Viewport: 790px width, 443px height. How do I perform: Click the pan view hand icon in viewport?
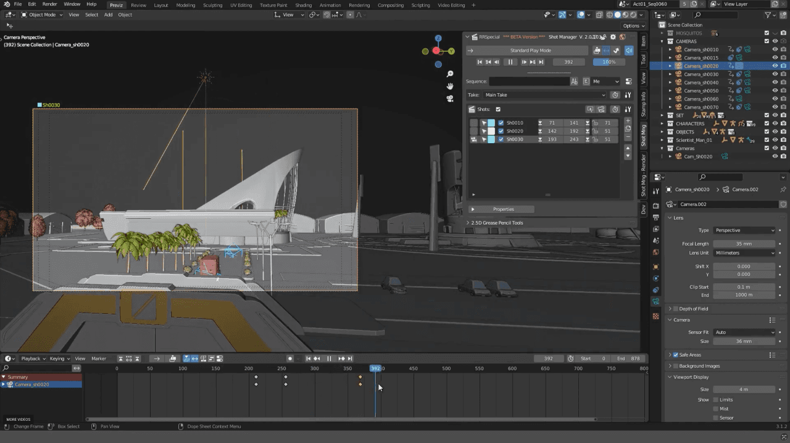[451, 86]
